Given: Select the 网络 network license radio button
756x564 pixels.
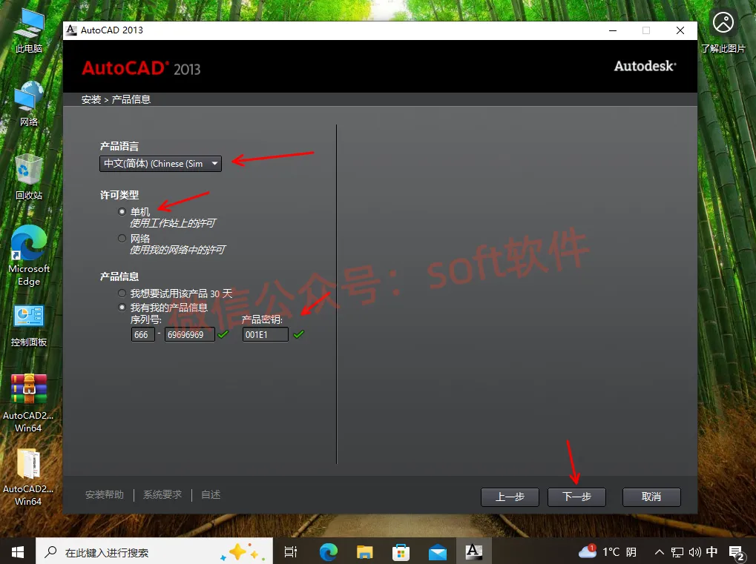Looking at the screenshot, I should [122, 239].
